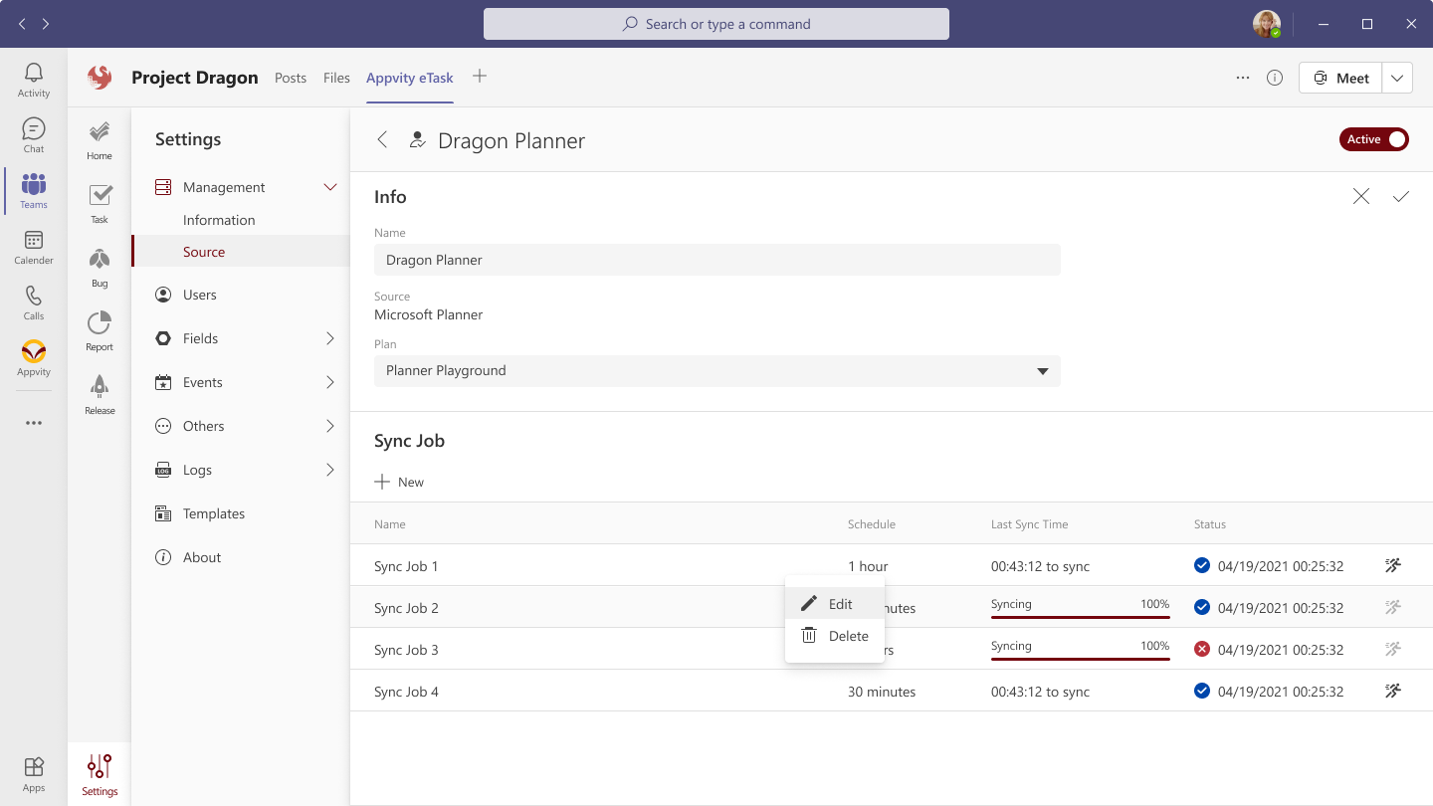Click the Sync Job 3 progress bar
Image resolution: width=1433 pixels, height=806 pixels.
1080,659
